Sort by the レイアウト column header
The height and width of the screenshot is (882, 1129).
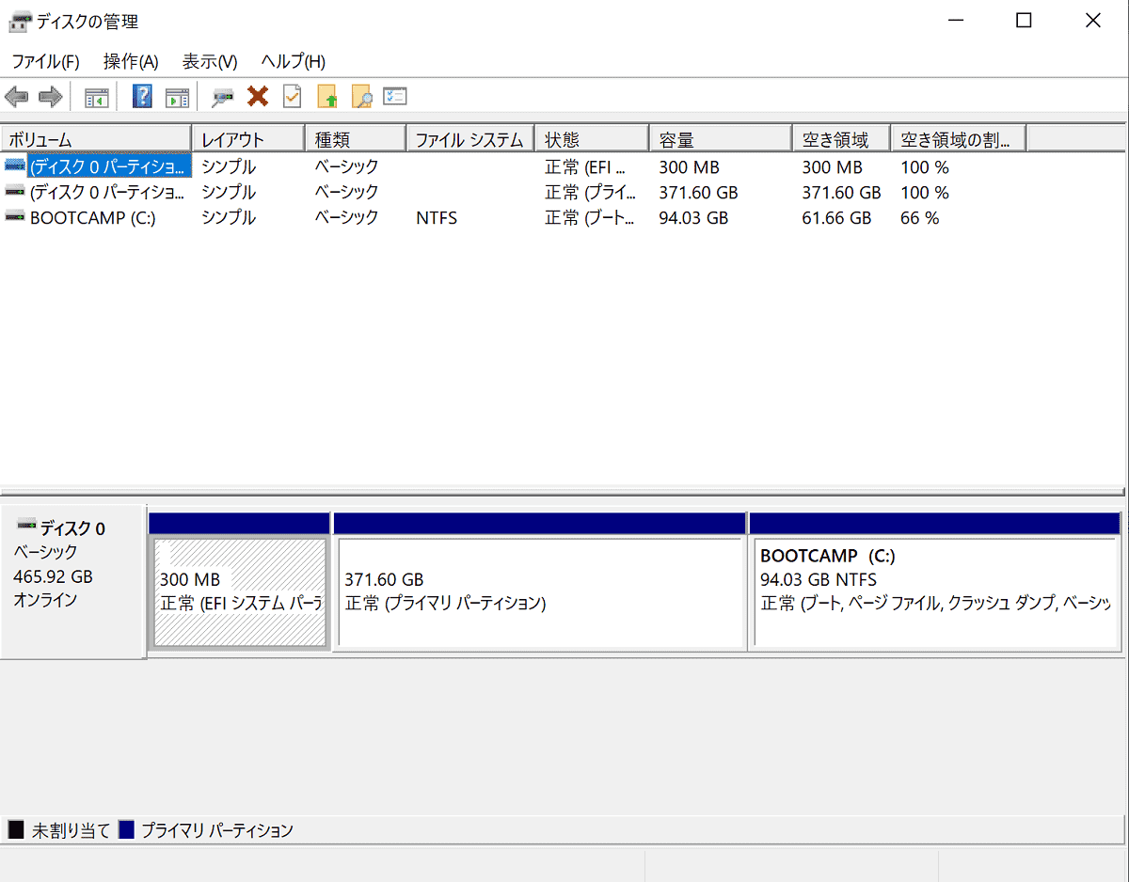click(248, 139)
